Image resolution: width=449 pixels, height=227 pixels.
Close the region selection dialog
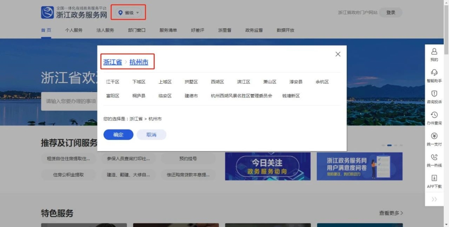tap(338, 54)
